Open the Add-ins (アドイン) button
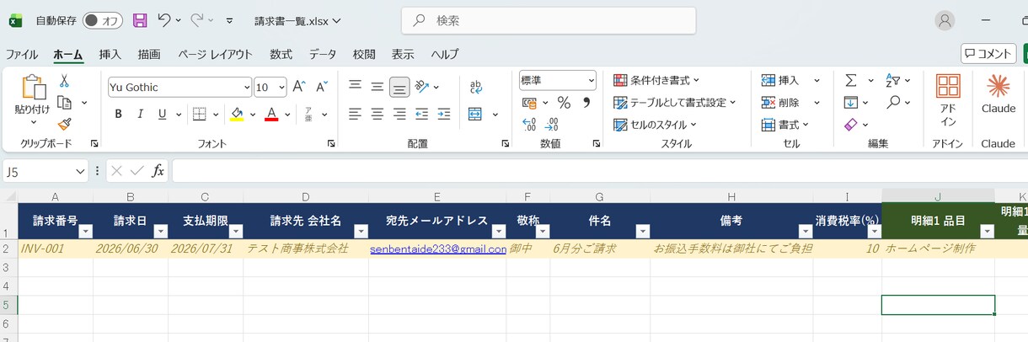The width and height of the screenshot is (1028, 342). tap(948, 101)
